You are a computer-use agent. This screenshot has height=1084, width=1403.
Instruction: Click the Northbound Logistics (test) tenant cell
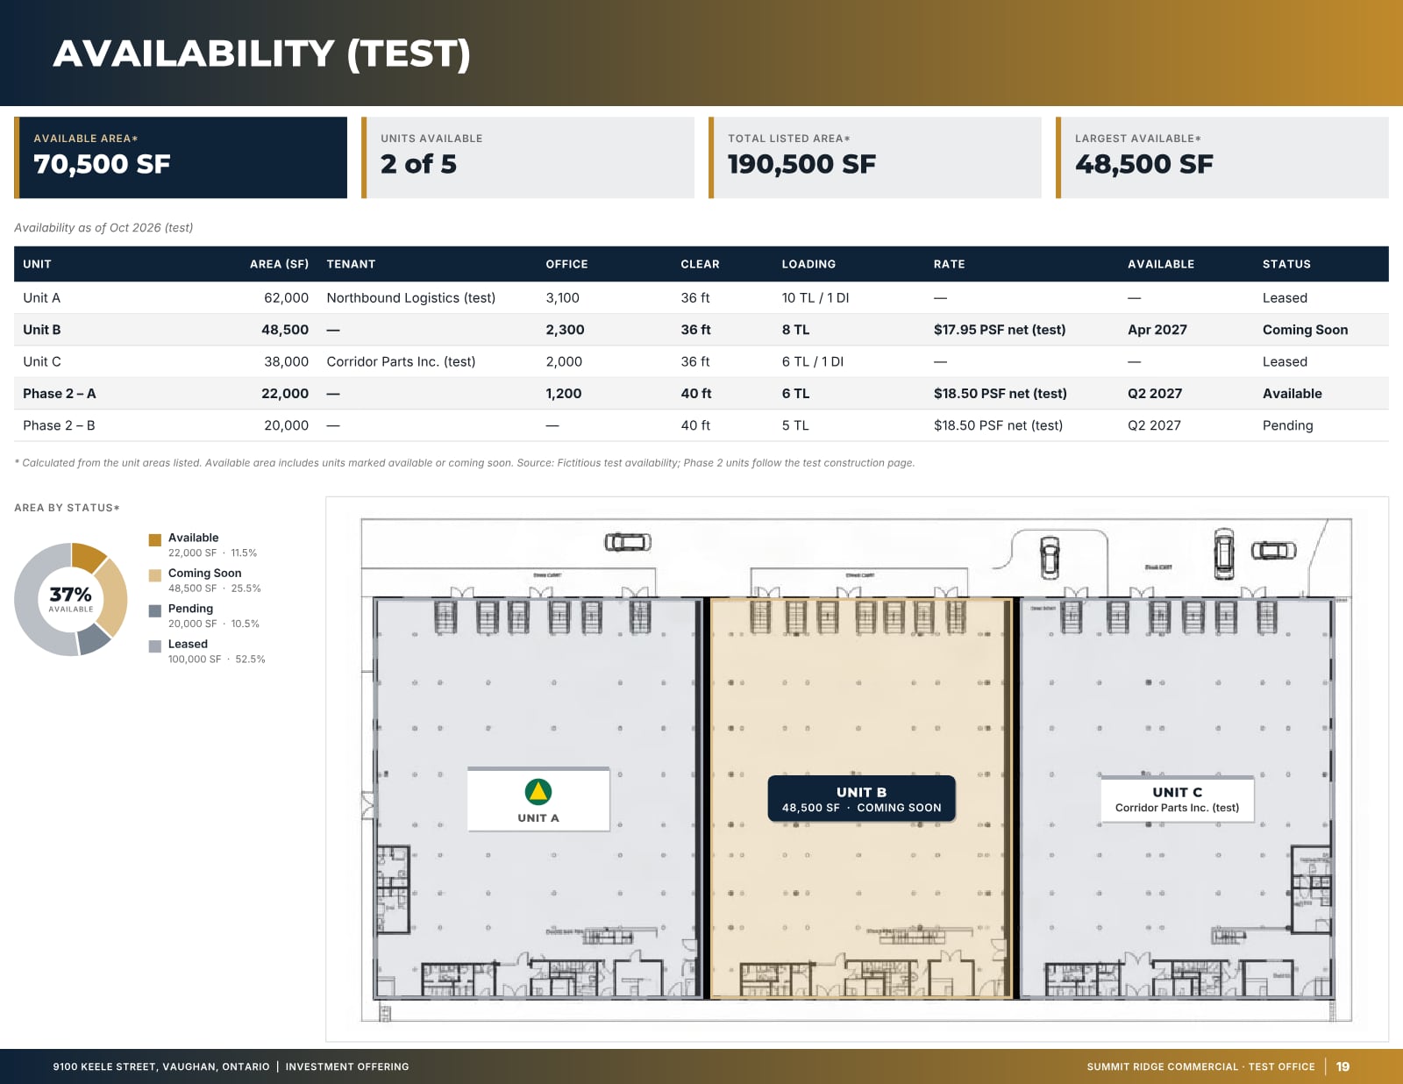(410, 298)
